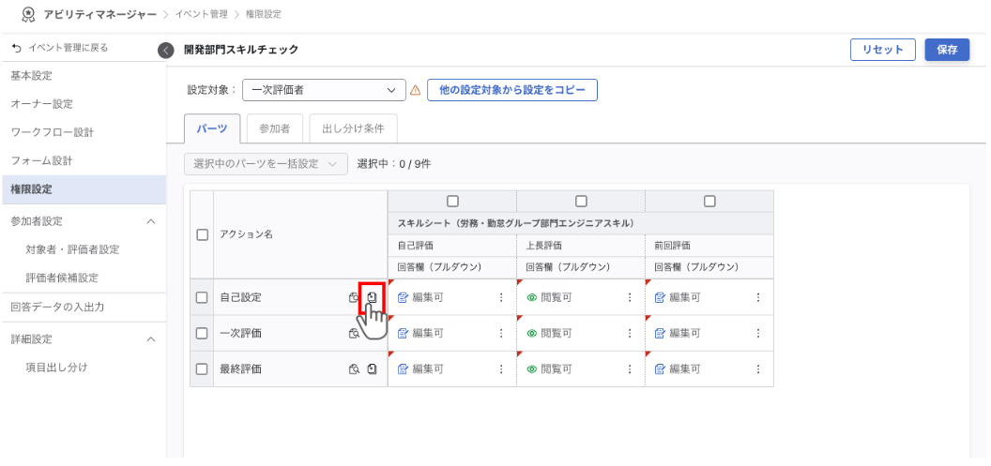
Task: Click copy icon in 最終評価 row
Action: (x=373, y=369)
